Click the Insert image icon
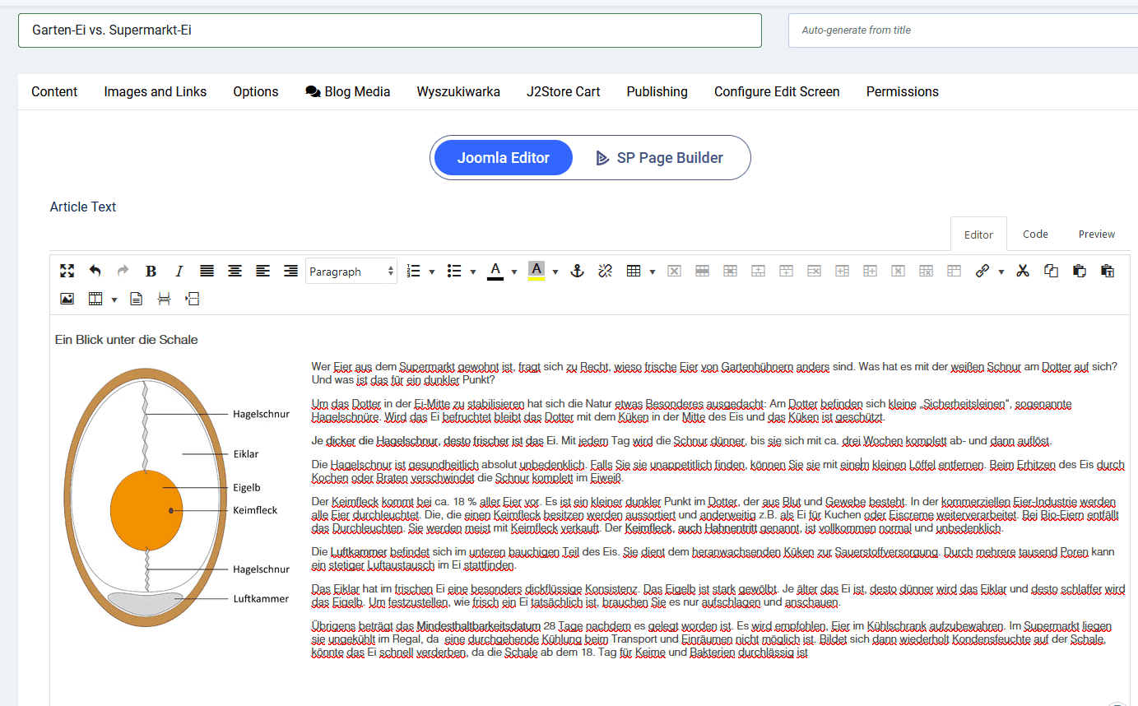Viewport: 1138px width, 706px height. 67,299
